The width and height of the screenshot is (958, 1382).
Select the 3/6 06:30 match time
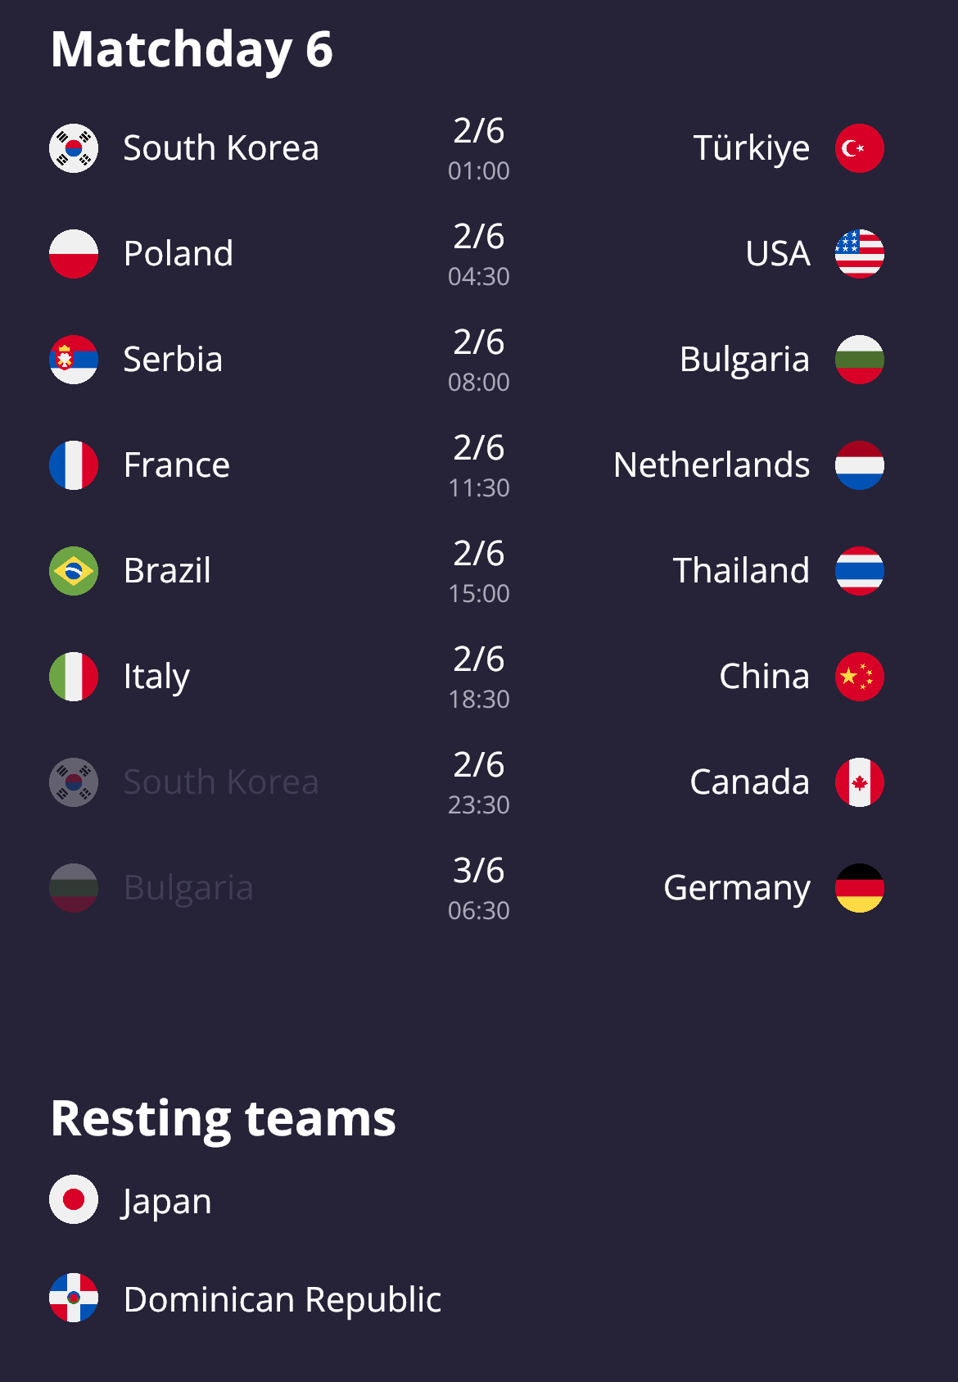(479, 888)
